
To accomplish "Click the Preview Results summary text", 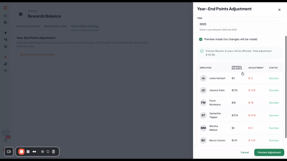I will 239,53.
